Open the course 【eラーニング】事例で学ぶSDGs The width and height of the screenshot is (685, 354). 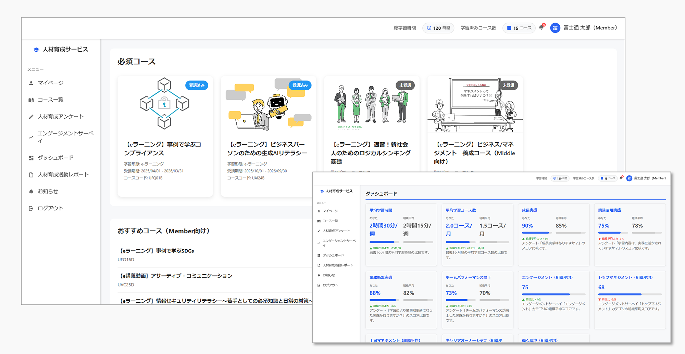click(156, 250)
